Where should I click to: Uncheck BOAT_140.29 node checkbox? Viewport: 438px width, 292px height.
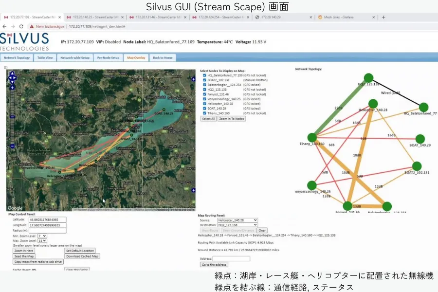click(204, 109)
